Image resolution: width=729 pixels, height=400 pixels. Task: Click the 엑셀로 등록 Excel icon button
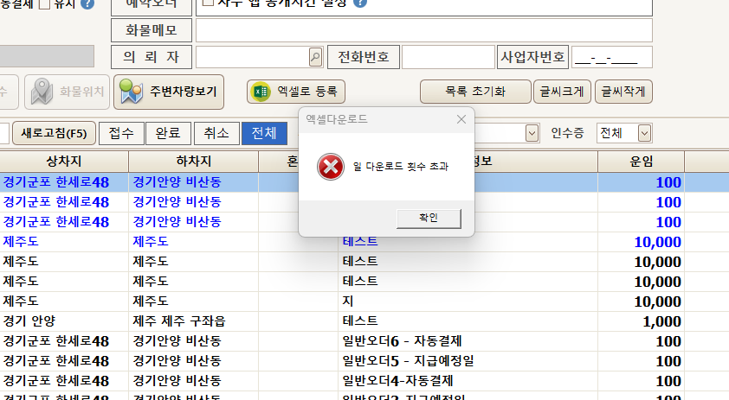(x=296, y=91)
